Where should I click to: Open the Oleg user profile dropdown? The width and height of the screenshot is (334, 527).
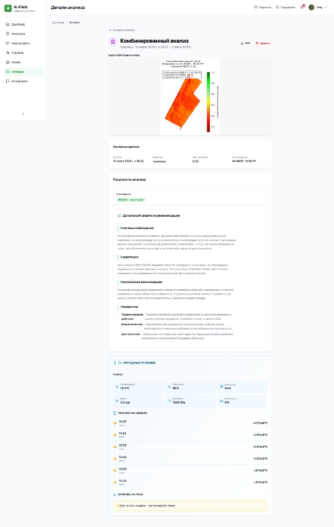coord(318,7)
